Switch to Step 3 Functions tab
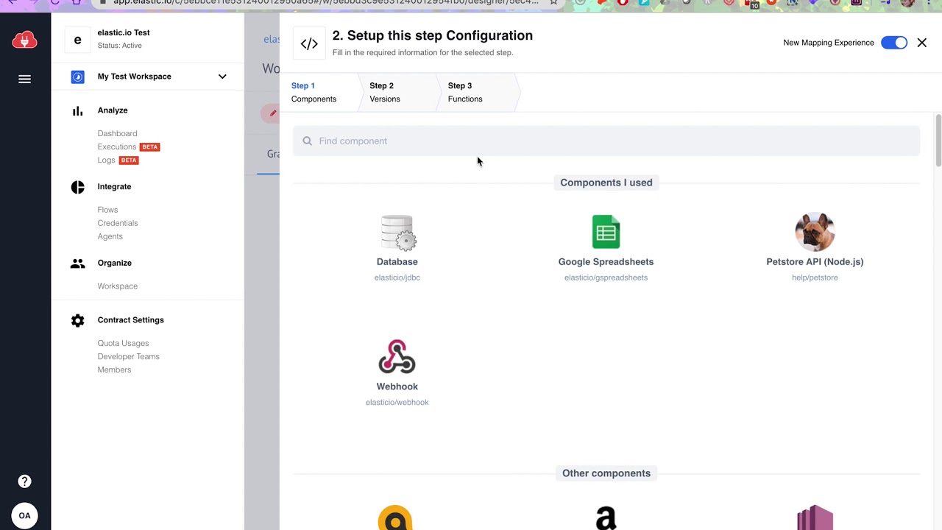The image size is (942, 530). pos(476,92)
